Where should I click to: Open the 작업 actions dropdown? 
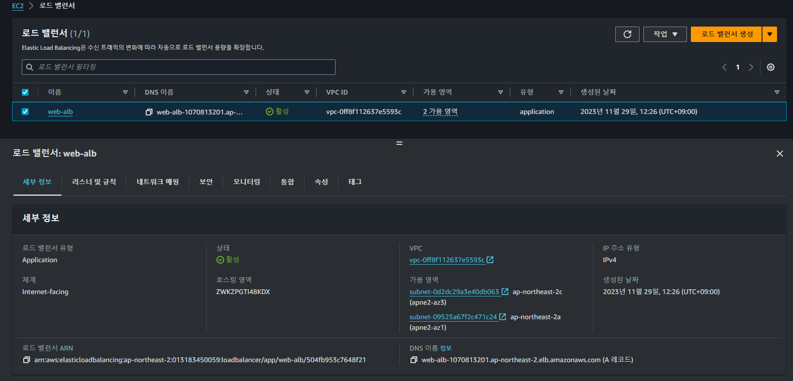pyautogui.click(x=665, y=34)
